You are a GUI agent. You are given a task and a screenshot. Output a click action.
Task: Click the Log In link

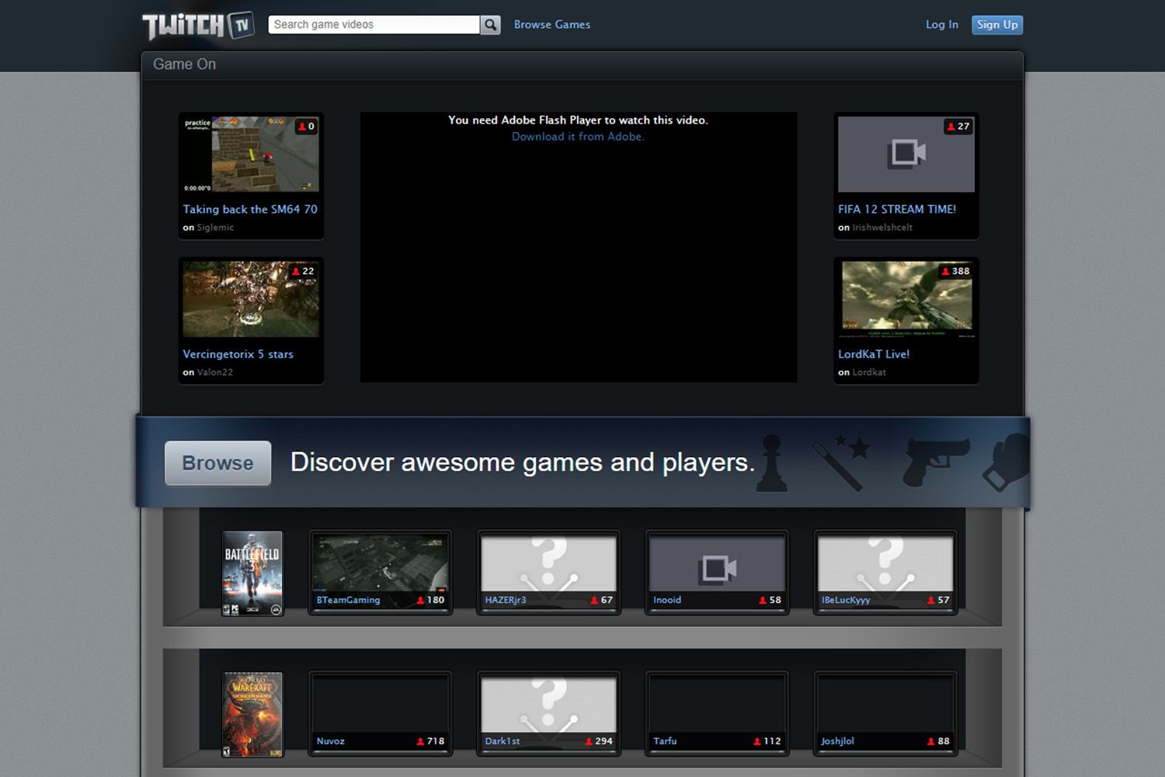click(x=941, y=24)
